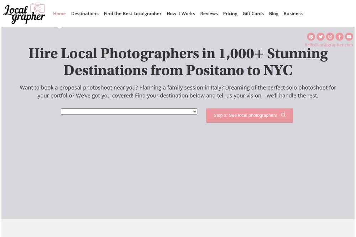Click the magnifier icon in Step 2 button

point(283,115)
